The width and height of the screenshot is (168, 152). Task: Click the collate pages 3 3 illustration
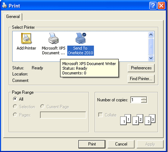(x=150, y=120)
